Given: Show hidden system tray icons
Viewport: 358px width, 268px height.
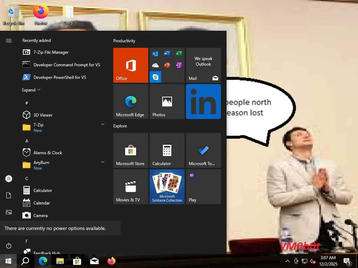Looking at the screenshot, I should click(x=288, y=261).
